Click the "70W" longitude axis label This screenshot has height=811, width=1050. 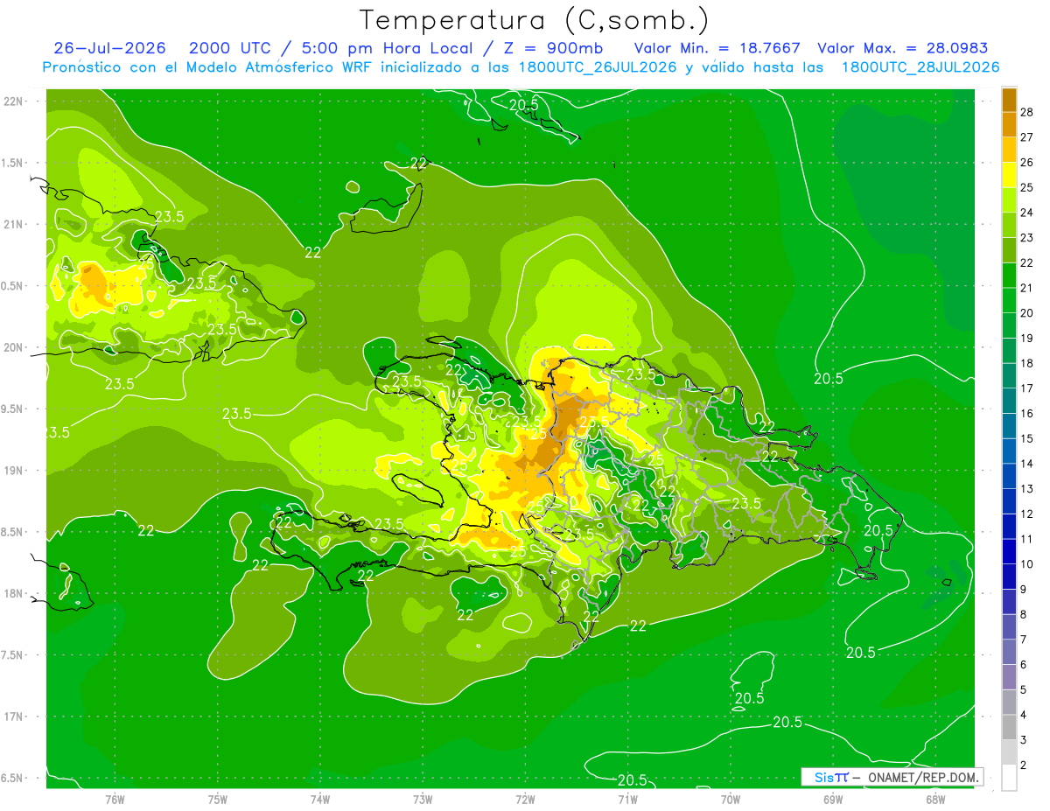click(731, 799)
